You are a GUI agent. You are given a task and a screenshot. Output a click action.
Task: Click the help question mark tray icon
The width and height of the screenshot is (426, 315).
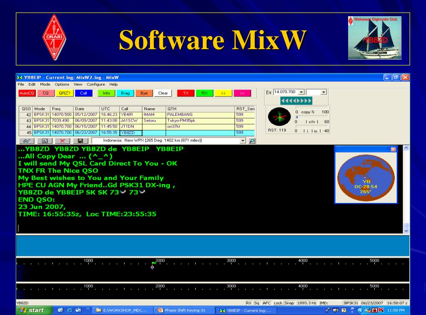344,310
